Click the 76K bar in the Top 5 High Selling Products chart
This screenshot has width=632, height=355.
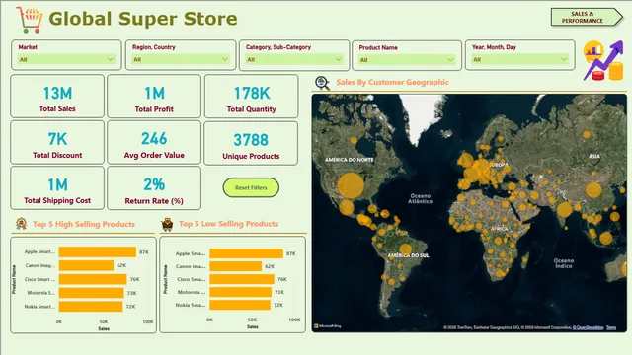coord(93,279)
